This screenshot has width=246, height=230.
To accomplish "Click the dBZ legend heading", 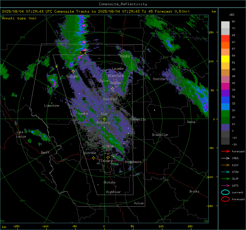I will [x=232, y=14].
